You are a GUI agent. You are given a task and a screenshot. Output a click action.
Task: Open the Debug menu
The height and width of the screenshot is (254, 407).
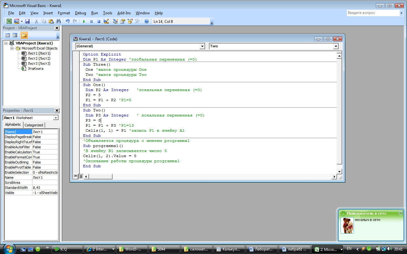tap(80, 13)
